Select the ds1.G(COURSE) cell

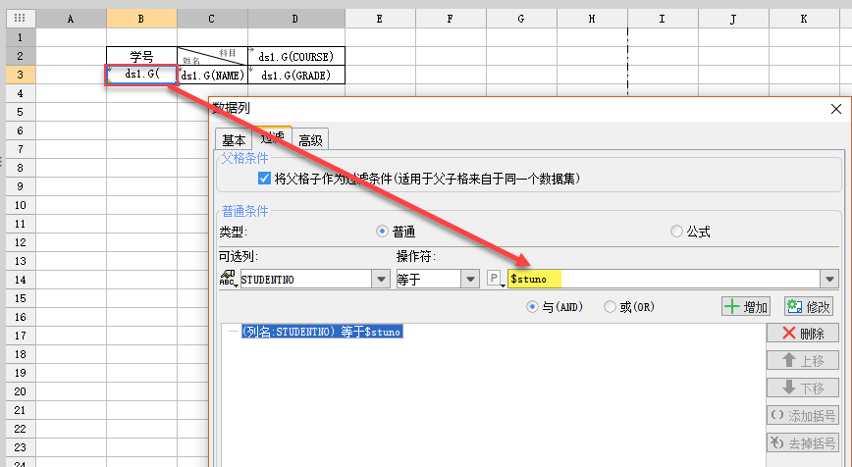pos(296,56)
